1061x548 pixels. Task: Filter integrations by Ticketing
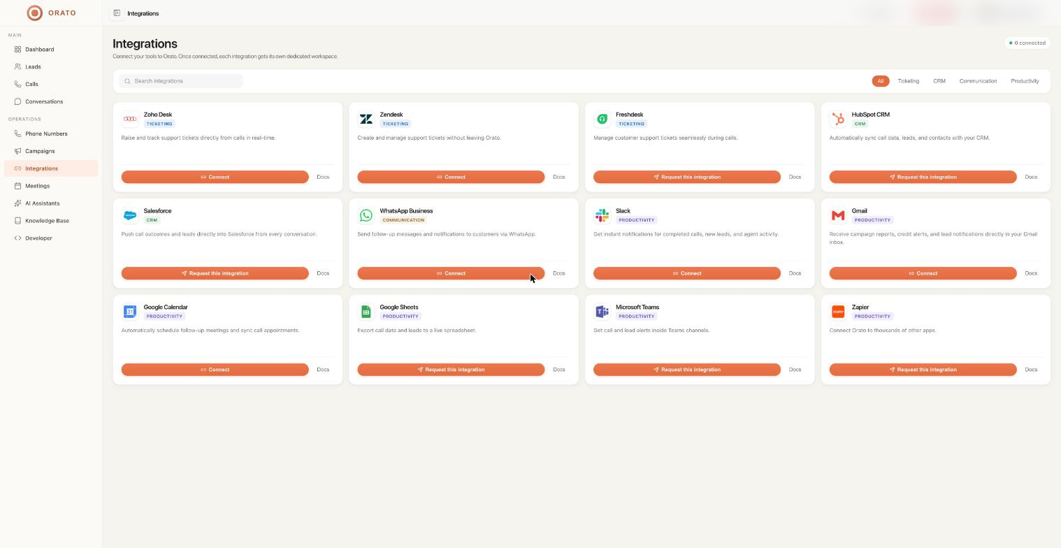point(909,81)
